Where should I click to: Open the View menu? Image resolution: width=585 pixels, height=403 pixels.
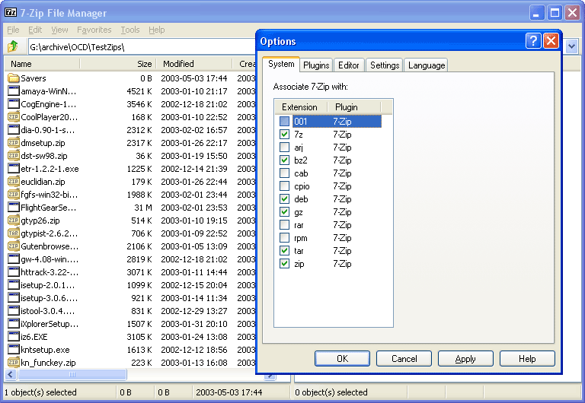pos(59,30)
